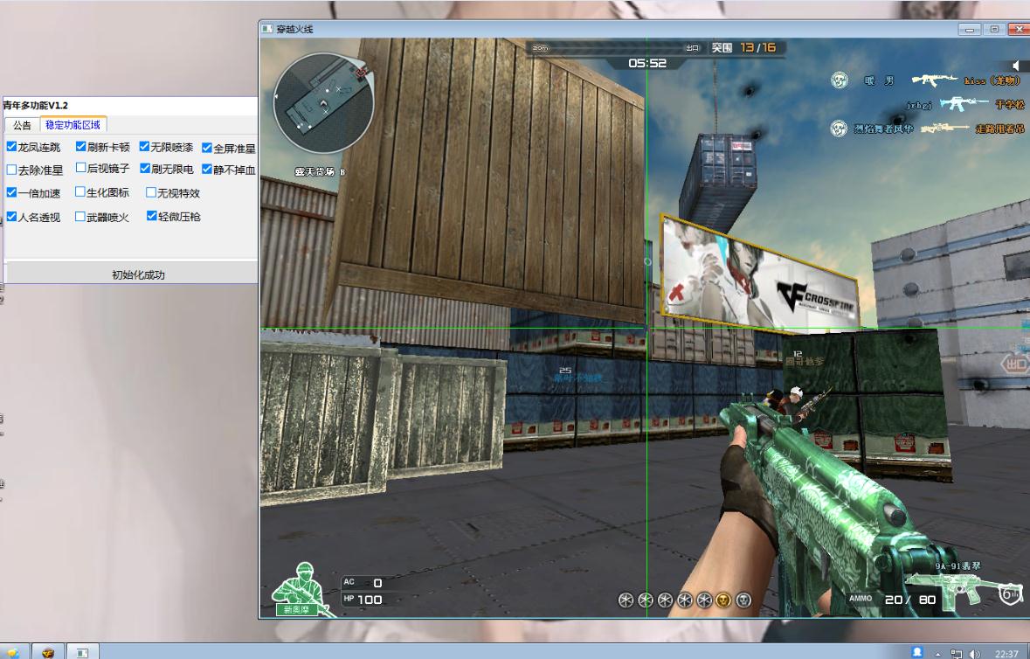Toggle the 无限喷漆 checkbox
The height and width of the screenshot is (659, 1030).
(x=144, y=146)
